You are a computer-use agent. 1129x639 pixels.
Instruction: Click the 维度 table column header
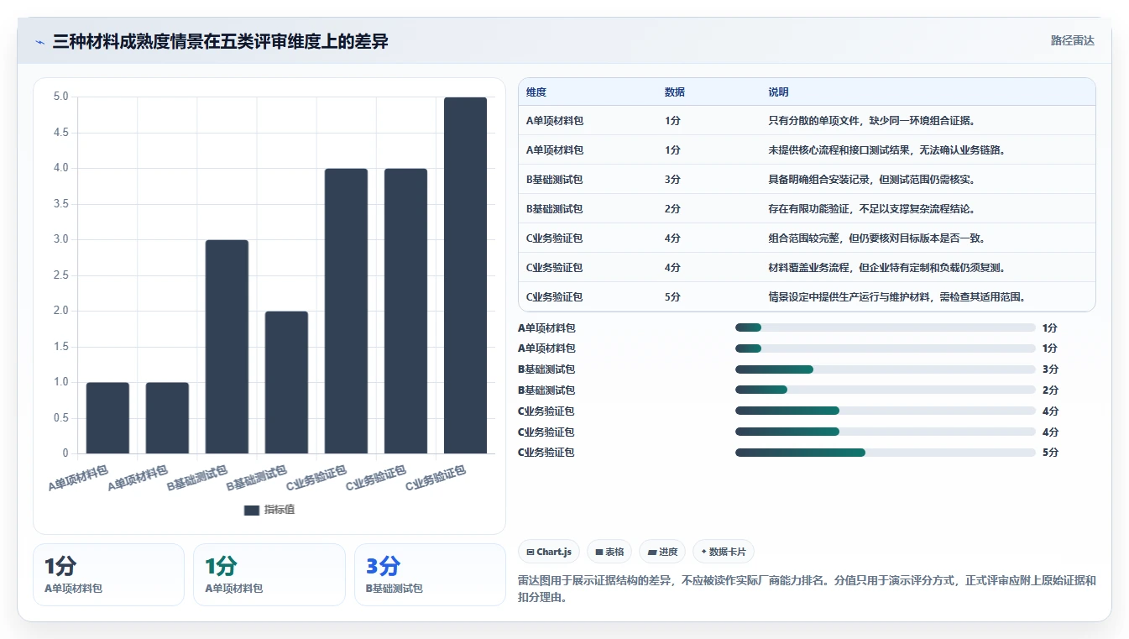[536, 92]
